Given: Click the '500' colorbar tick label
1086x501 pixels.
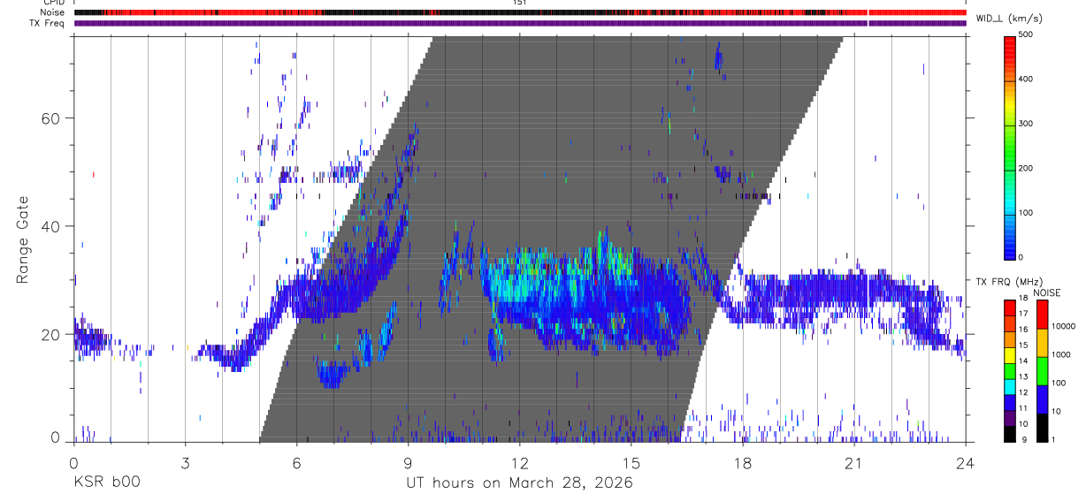Looking at the screenshot, I should point(1027,35).
